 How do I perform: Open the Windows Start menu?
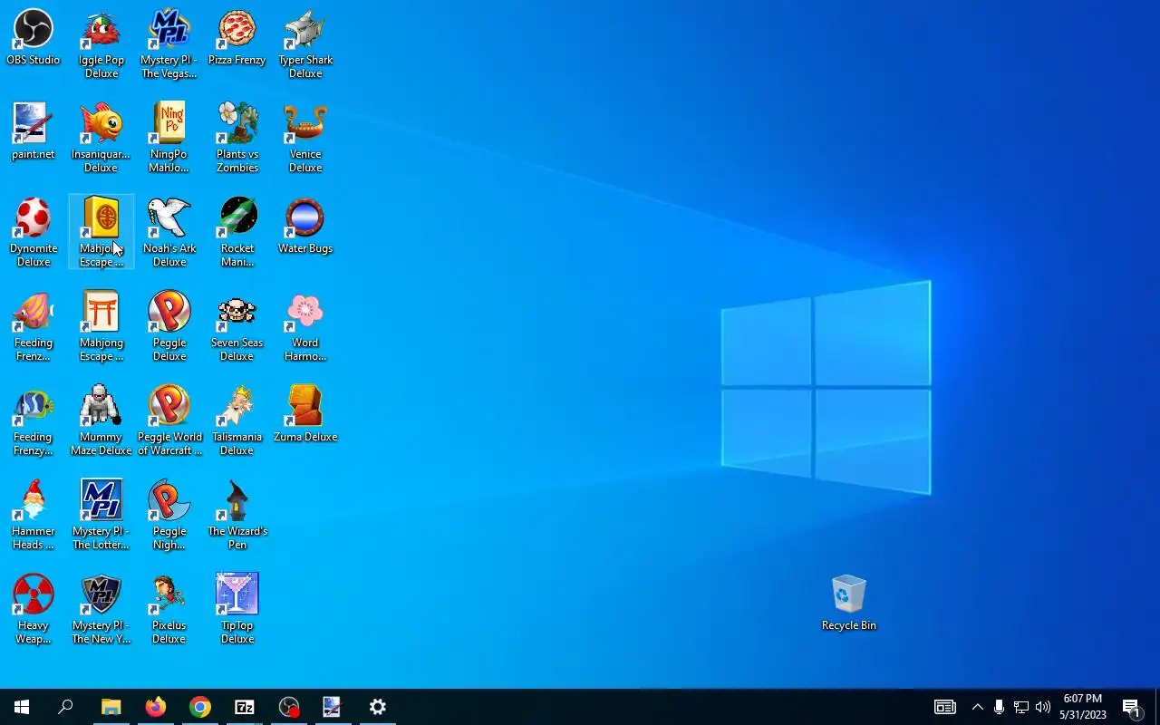click(x=22, y=707)
